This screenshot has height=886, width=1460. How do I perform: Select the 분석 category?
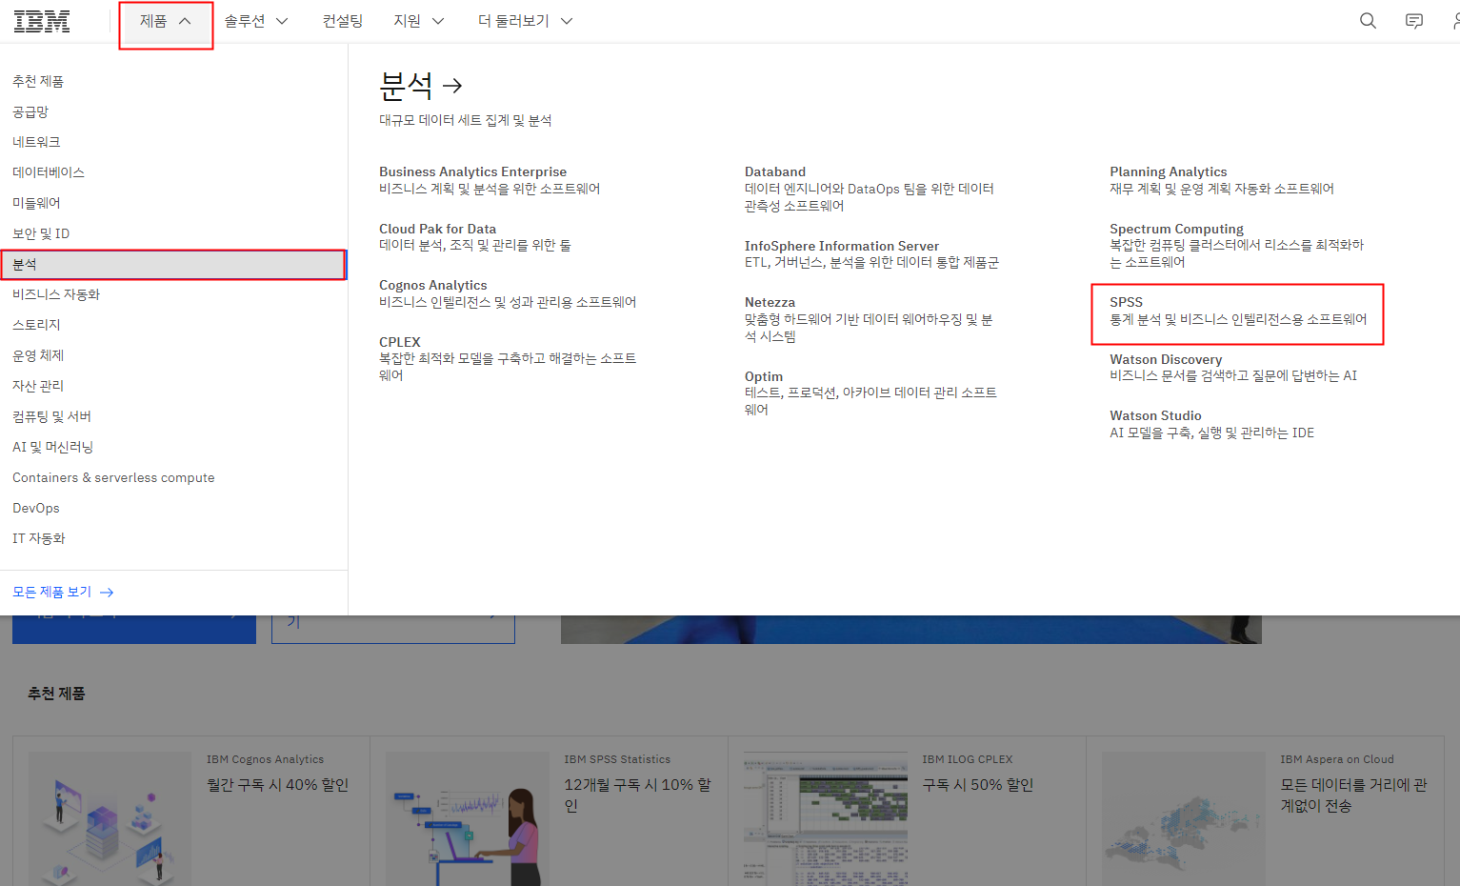(x=173, y=264)
